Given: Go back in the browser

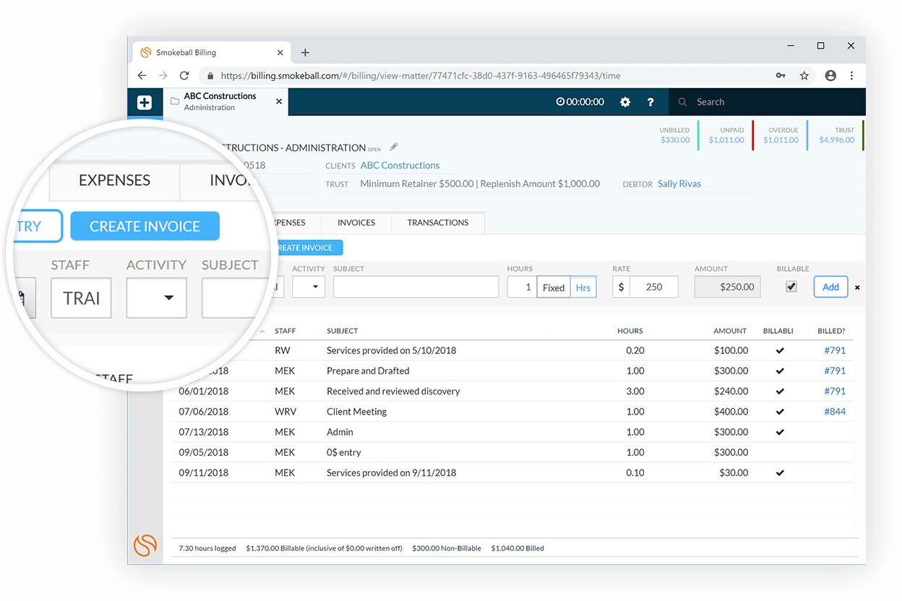Looking at the screenshot, I should click(142, 75).
